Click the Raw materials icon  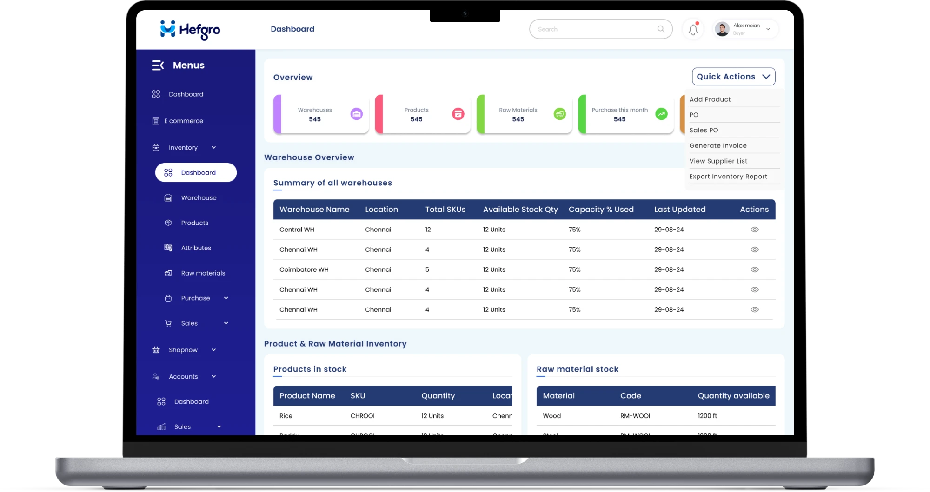pyautogui.click(x=168, y=273)
